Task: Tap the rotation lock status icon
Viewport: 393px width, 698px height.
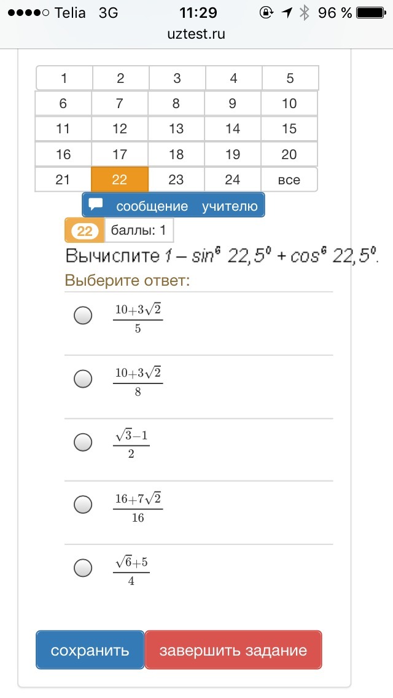Action: point(267,13)
